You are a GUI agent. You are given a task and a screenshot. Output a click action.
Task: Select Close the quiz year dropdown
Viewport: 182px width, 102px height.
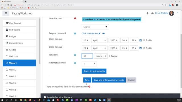[x=114, y=48]
